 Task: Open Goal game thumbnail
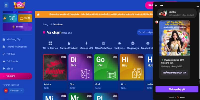click(x=106, y=67)
